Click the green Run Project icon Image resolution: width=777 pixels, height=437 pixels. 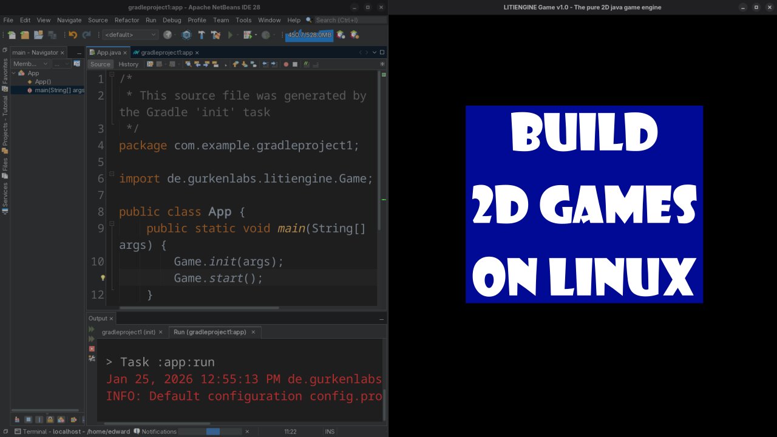(230, 35)
